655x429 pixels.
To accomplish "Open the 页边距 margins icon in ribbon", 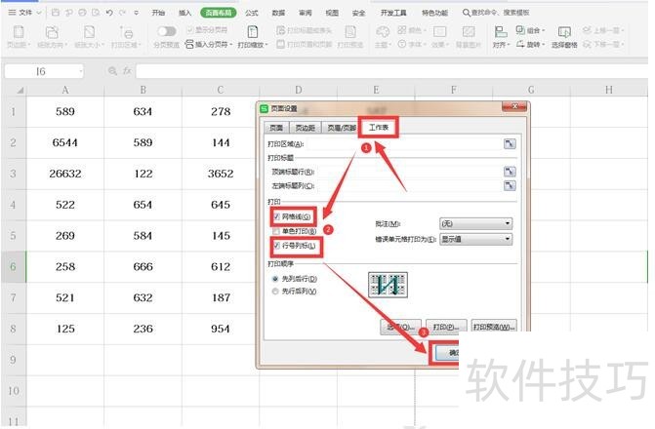I will (x=19, y=32).
